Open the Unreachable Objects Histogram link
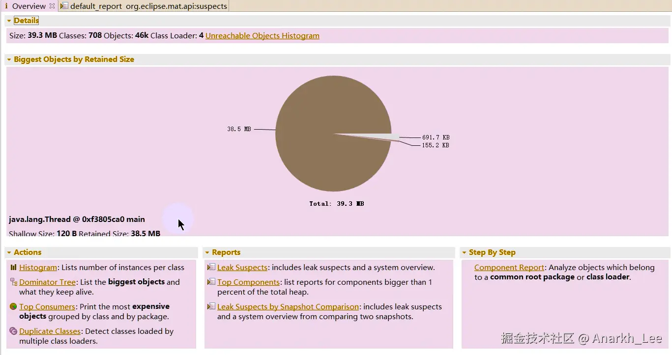The width and height of the screenshot is (672, 355). [263, 35]
